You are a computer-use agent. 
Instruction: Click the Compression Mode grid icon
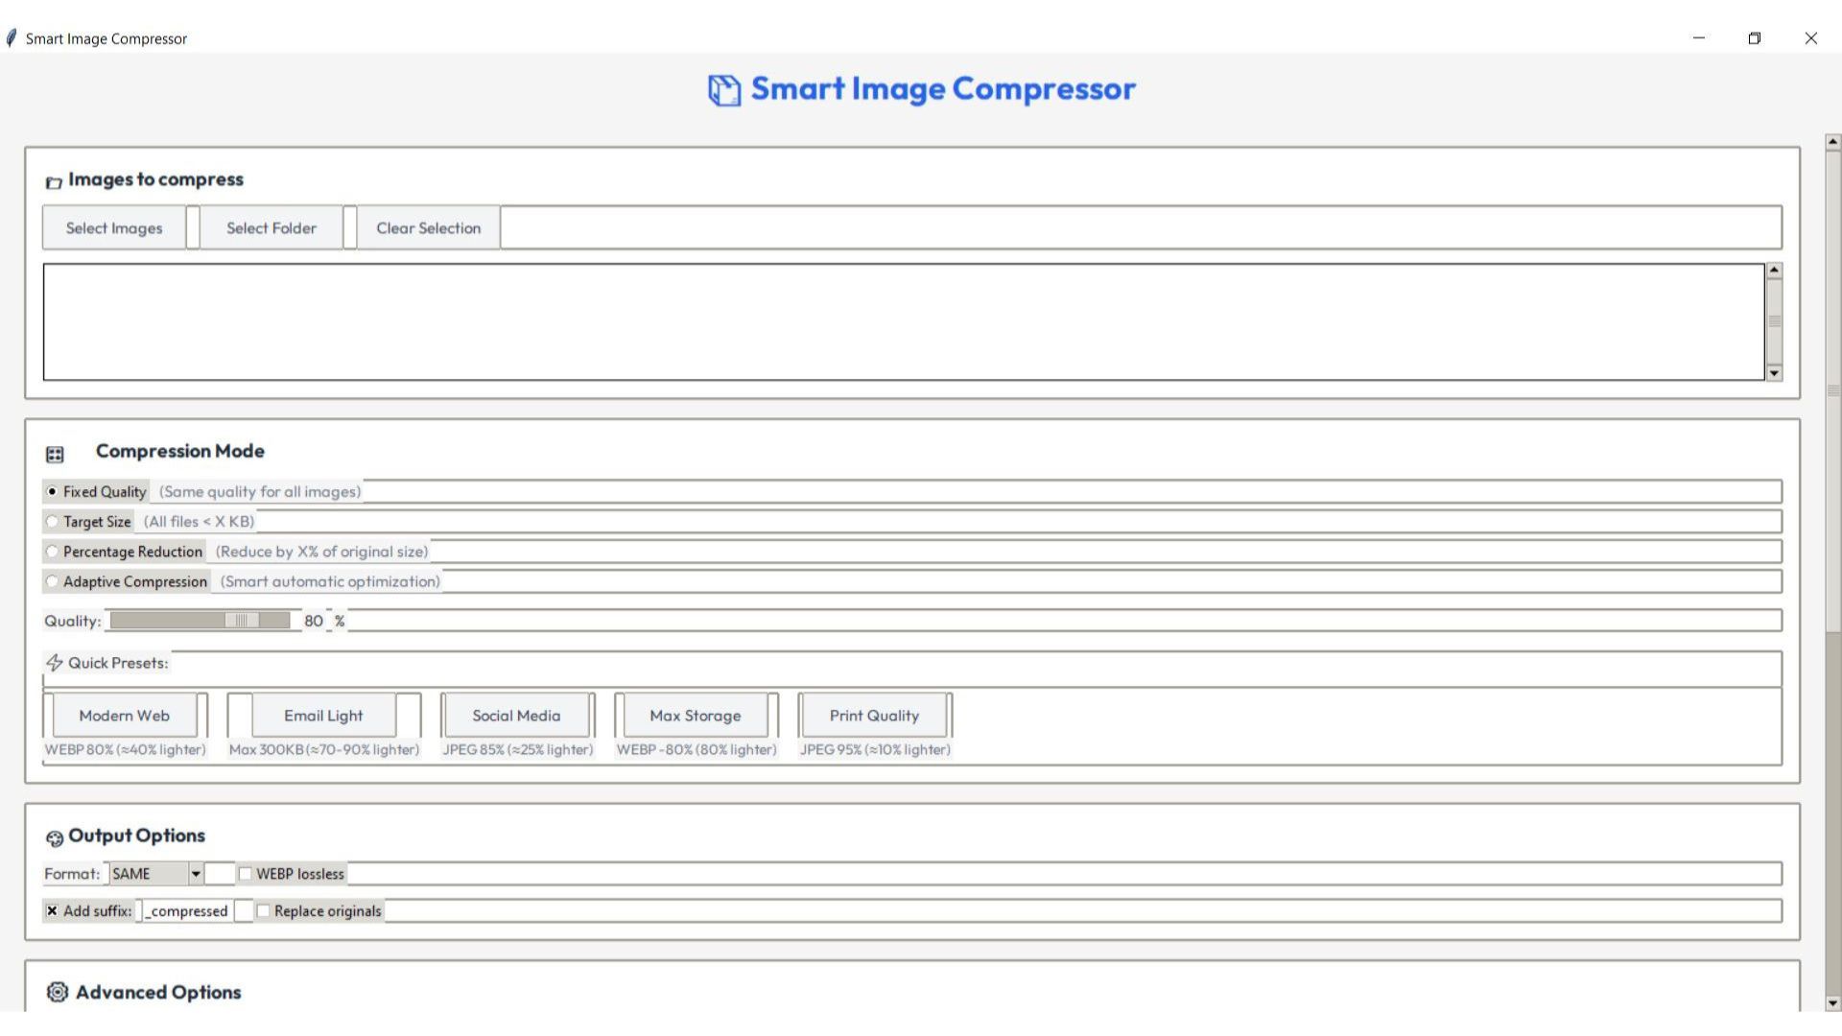click(55, 454)
